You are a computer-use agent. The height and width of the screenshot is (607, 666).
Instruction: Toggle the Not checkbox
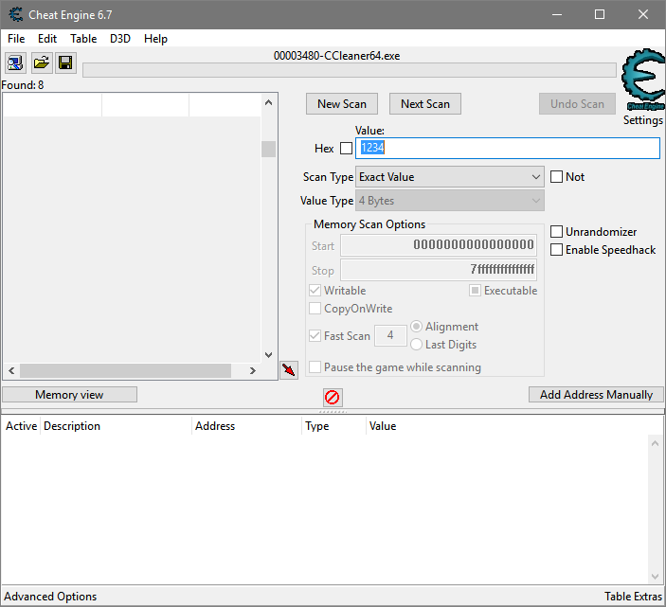pyautogui.click(x=557, y=177)
